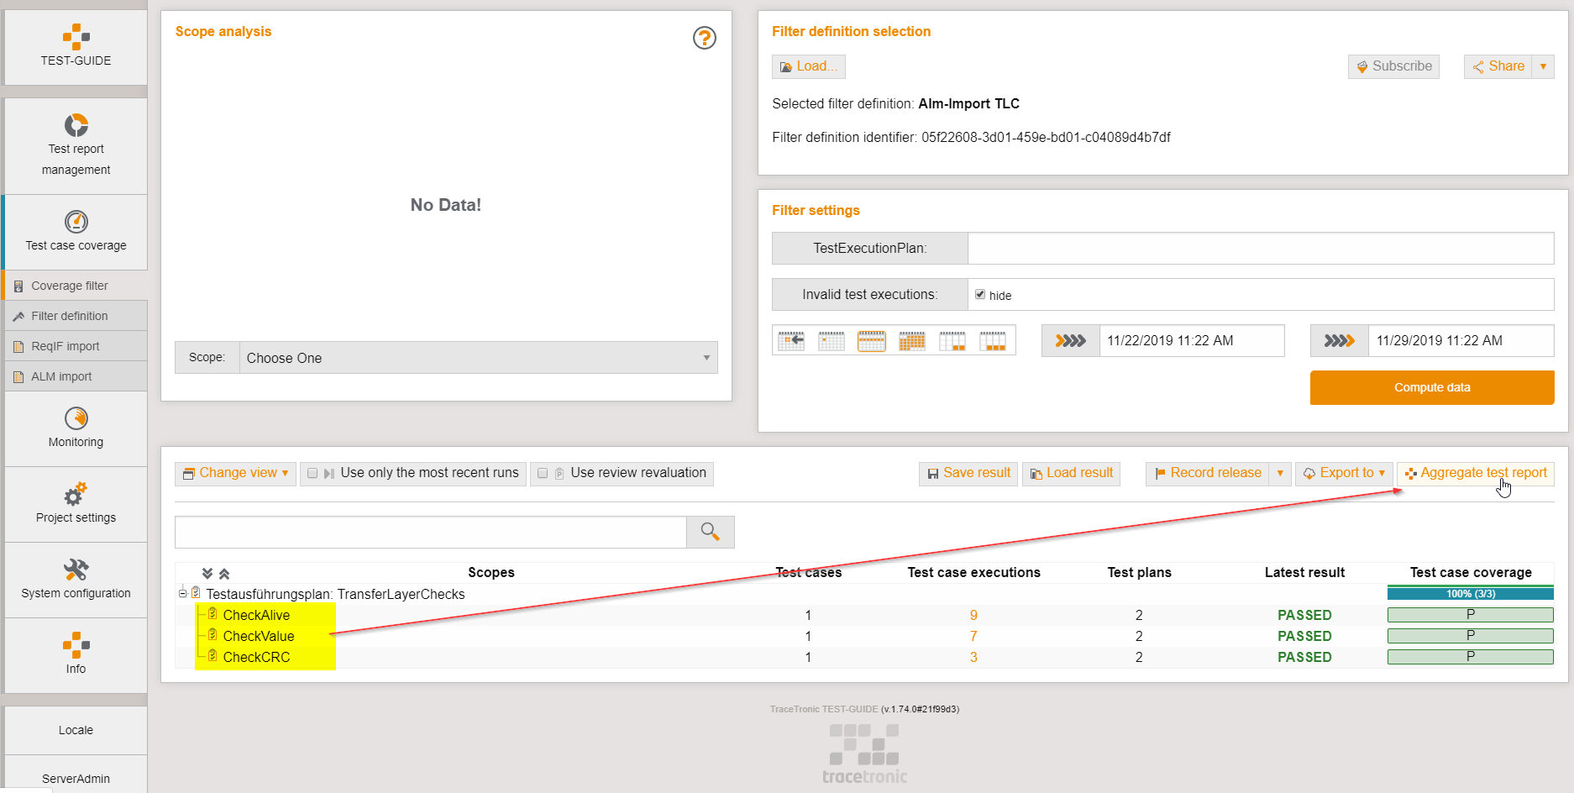Click the Compute data button

point(1431,387)
